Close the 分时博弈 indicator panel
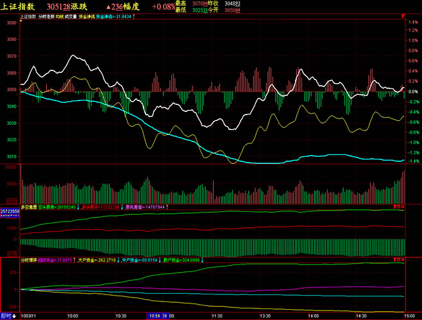The width and height of the screenshot is (422, 320). (x=403, y=260)
